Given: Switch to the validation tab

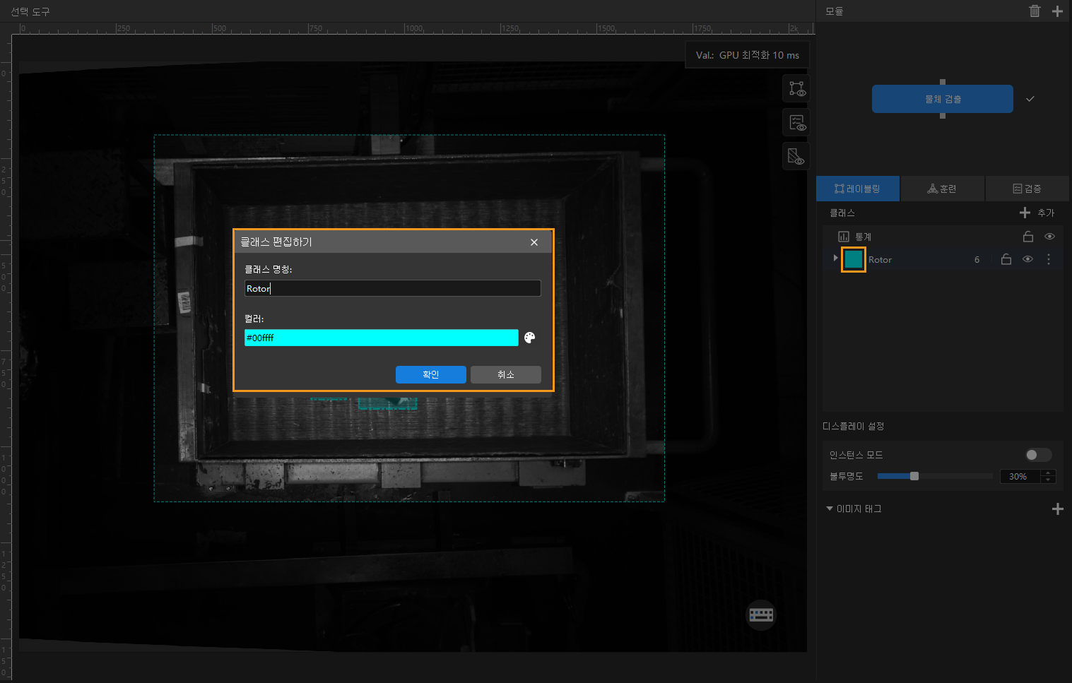Looking at the screenshot, I should point(1027,189).
